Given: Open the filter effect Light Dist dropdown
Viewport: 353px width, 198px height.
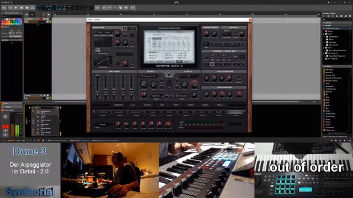Looking at the screenshot, I should tap(157, 96).
